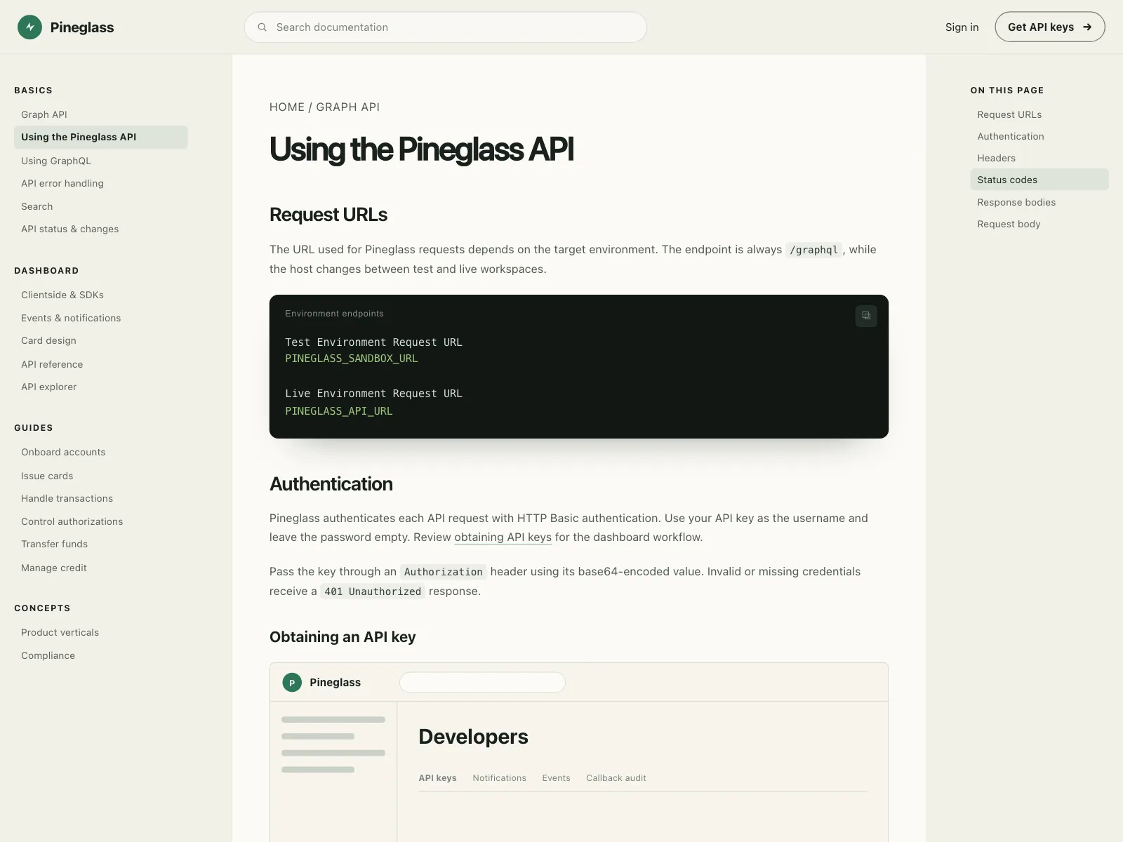The image size is (1123, 842).
Task: Open Compliance concept page
Action: [x=48, y=655]
